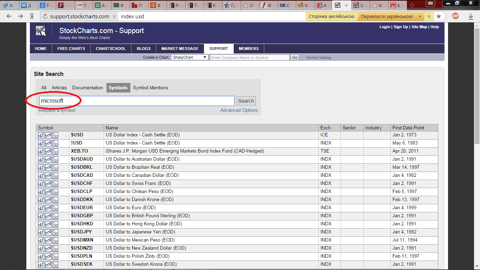The image size is (480, 270).
Task: Select the All search filter tab
Action: point(44,88)
